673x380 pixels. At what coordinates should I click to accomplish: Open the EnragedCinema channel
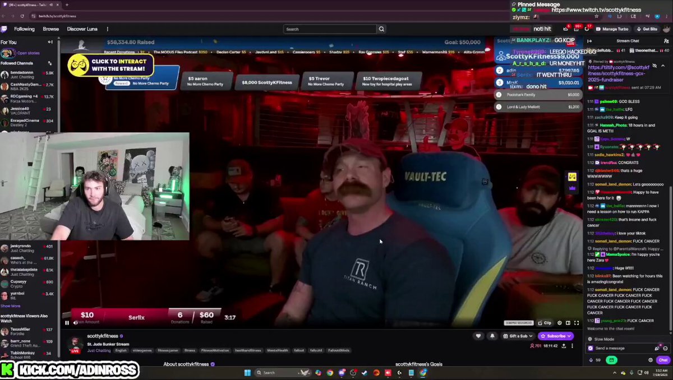pyautogui.click(x=27, y=123)
